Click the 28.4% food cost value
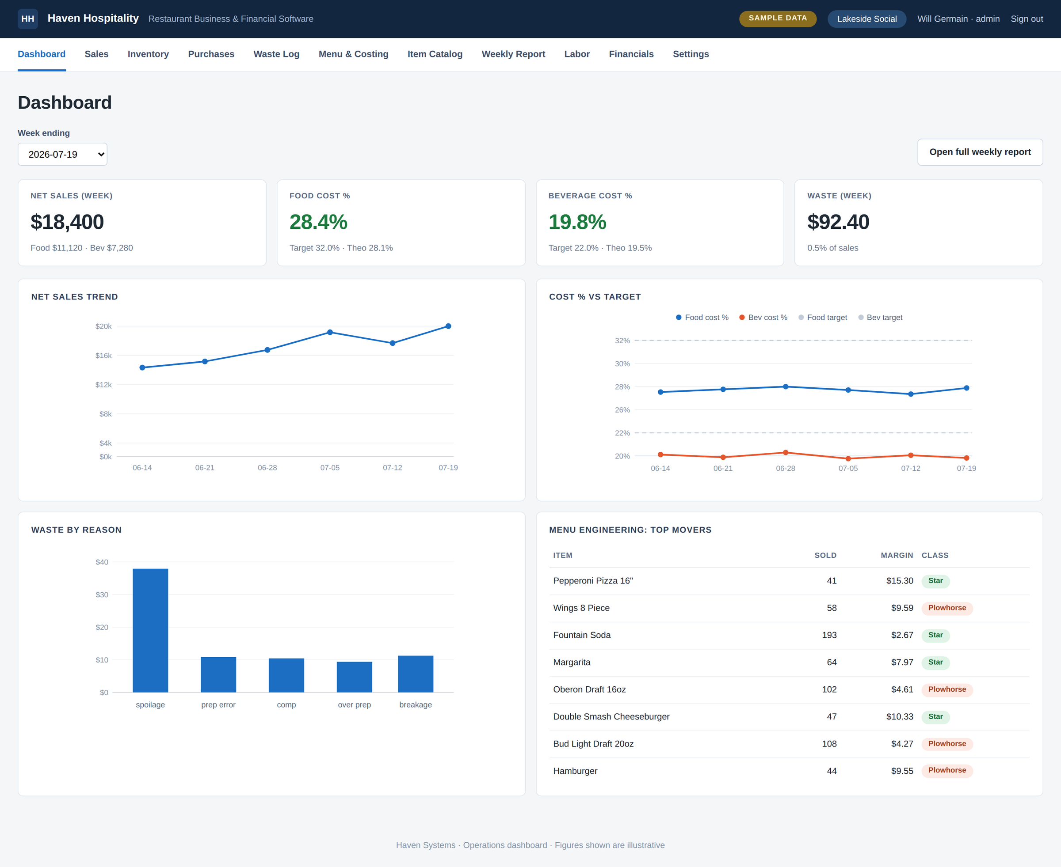This screenshot has height=867, width=1061. (x=318, y=222)
